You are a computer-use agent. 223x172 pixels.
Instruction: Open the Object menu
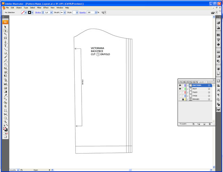tap(19, 8)
